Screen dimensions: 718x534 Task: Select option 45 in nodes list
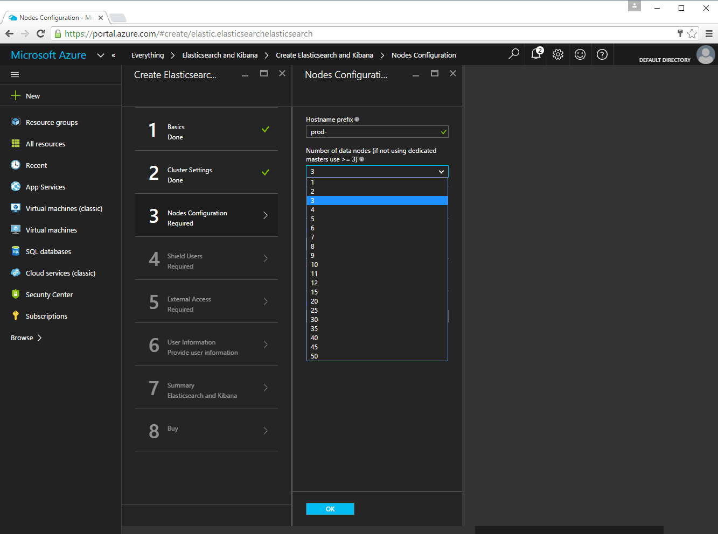377,347
